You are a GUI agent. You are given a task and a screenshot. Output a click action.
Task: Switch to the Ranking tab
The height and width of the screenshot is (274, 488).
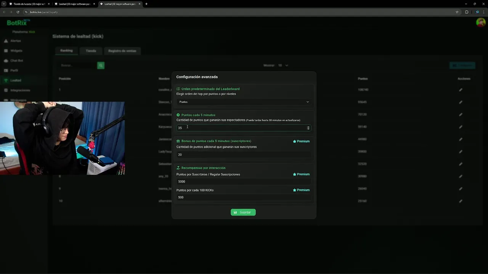pos(66,51)
